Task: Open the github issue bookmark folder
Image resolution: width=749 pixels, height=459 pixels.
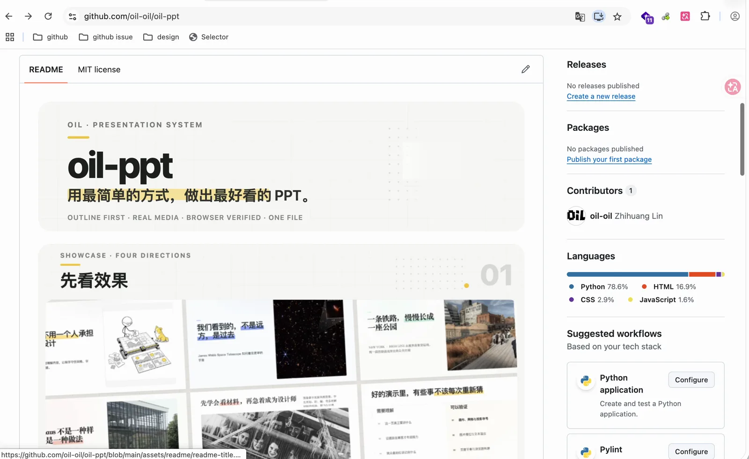Action: coord(106,37)
